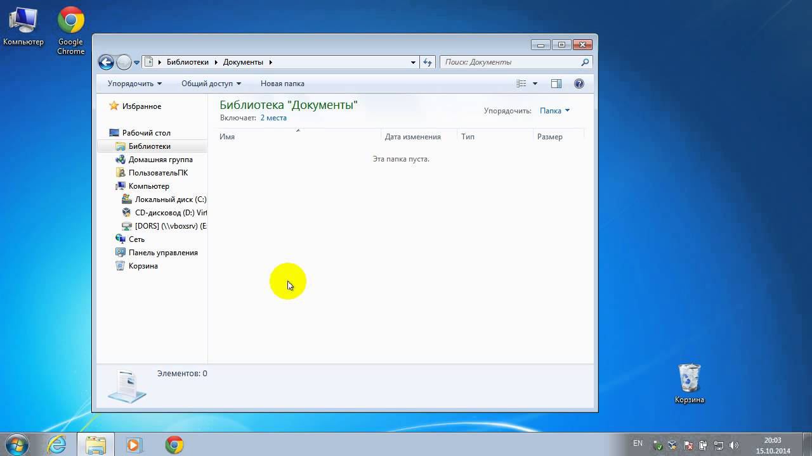The width and height of the screenshot is (812, 456).
Task: Open the address bar history dropdown
Action: coord(413,62)
